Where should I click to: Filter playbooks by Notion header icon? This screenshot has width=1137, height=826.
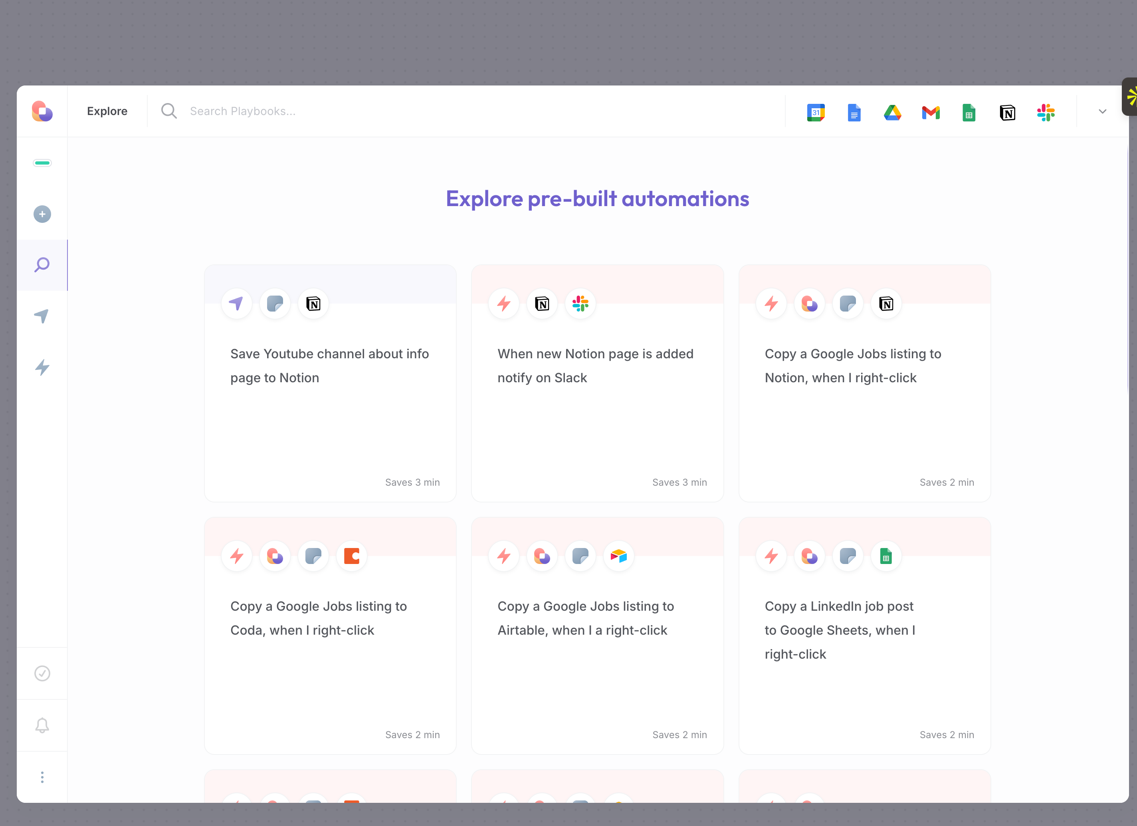[x=1007, y=112]
